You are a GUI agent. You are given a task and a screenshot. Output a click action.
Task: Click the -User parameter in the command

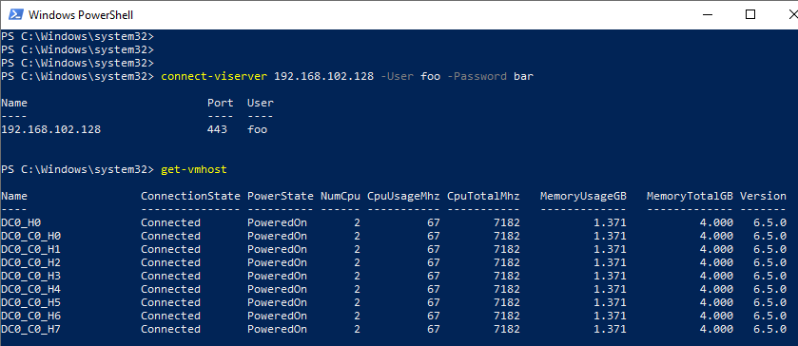pyautogui.click(x=398, y=77)
